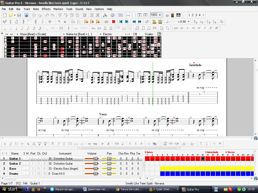
Task: Open score information with the blue info icon
Action: [x=26, y=15]
